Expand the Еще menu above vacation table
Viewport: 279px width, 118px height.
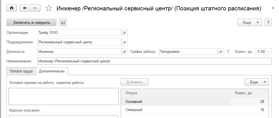[x=257, y=82]
